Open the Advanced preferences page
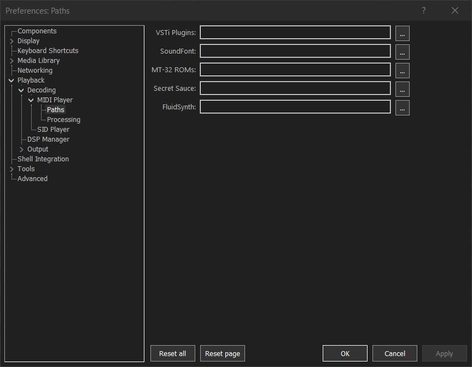This screenshot has width=472, height=367. (32, 178)
